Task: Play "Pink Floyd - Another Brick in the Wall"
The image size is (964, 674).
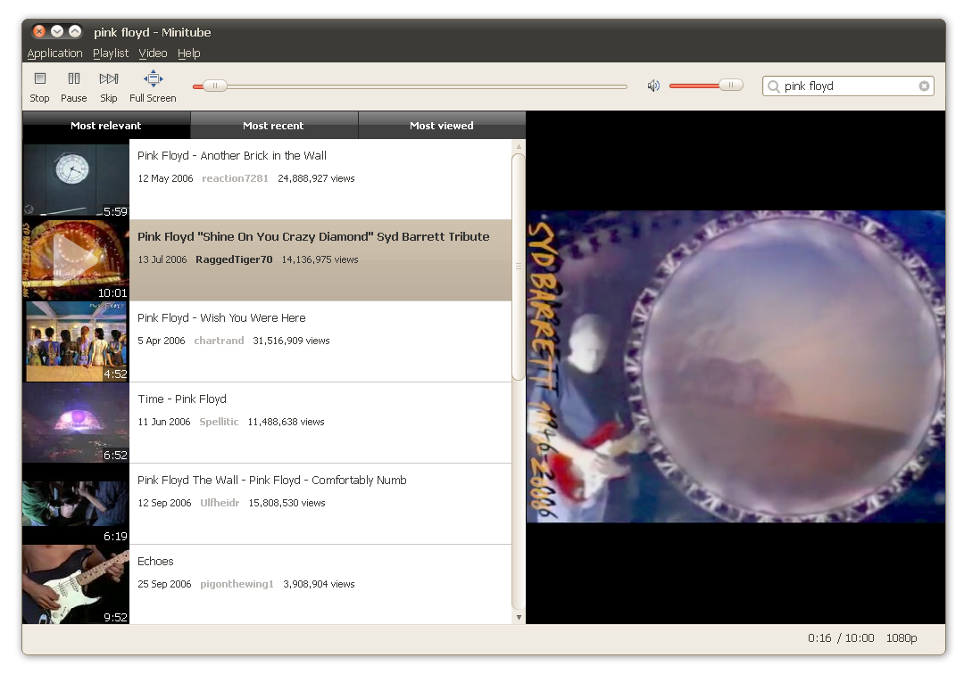Action: coord(232,156)
